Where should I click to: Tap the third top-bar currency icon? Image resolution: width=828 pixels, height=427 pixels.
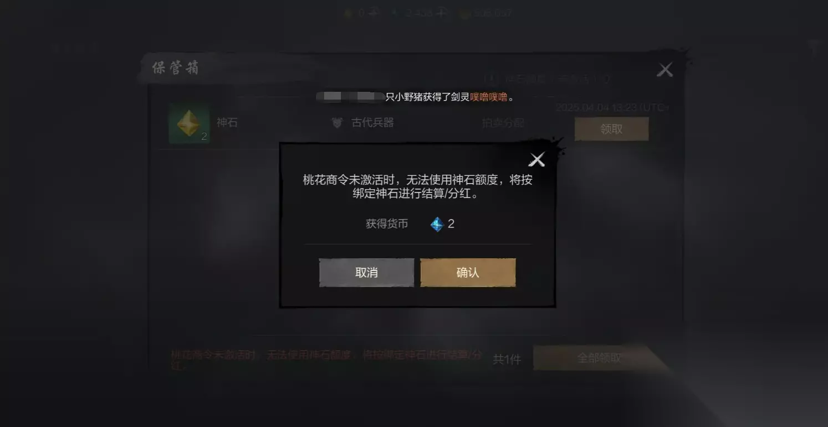click(x=464, y=13)
